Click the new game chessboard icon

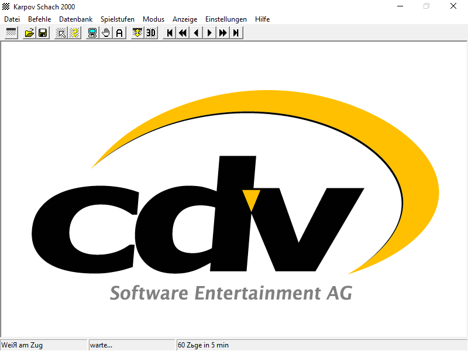click(x=11, y=33)
